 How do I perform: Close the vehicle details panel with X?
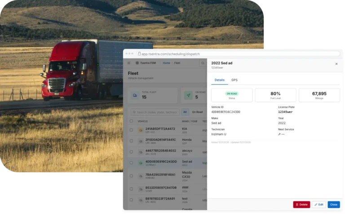(x=336, y=64)
